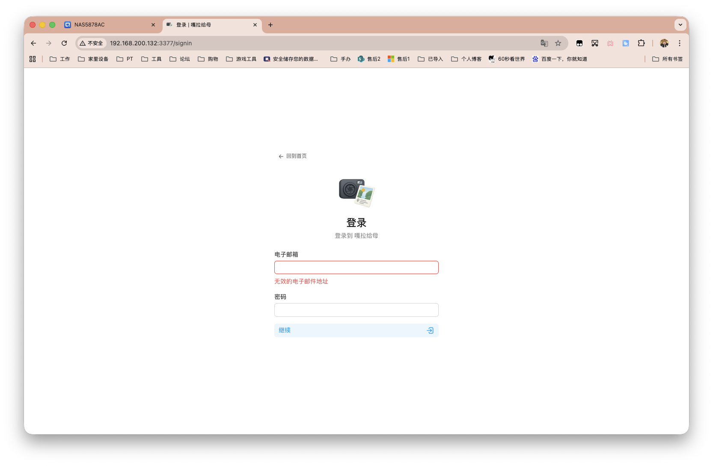Open the three-dot browser menu
The width and height of the screenshot is (713, 466).
click(x=680, y=43)
